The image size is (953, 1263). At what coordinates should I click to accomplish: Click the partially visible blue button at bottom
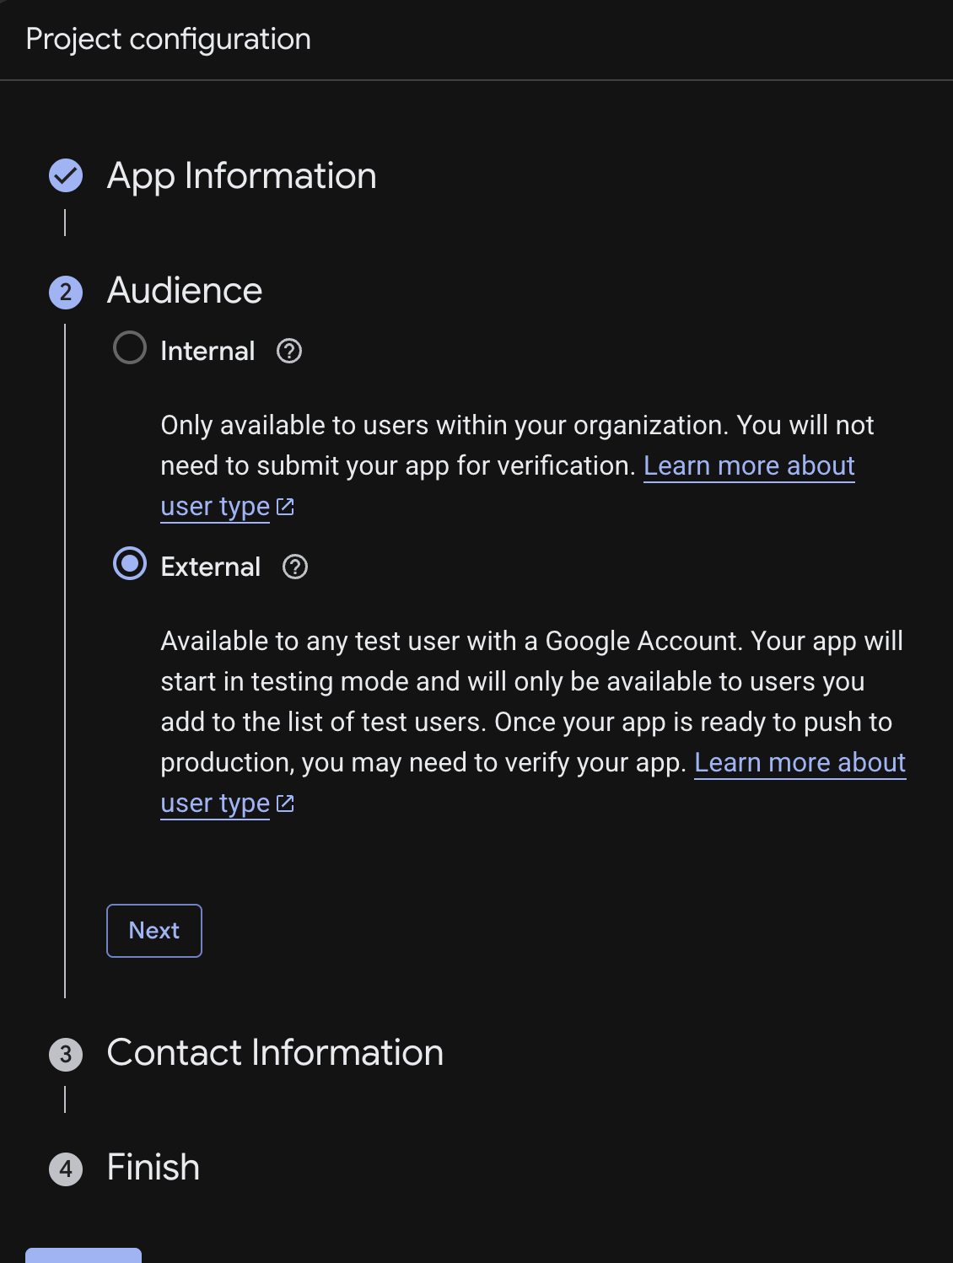tap(83, 1255)
